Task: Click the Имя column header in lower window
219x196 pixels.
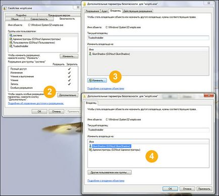Action: coord(91,142)
